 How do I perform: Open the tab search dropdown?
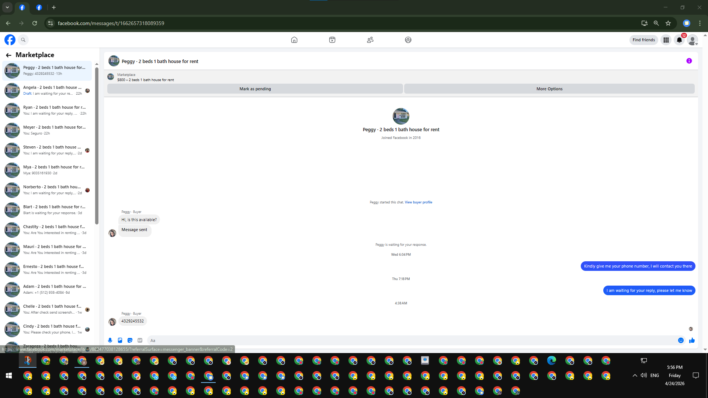click(7, 7)
